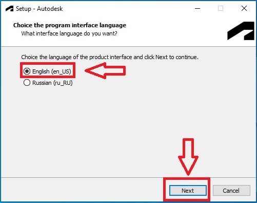
Task: Select the English (en_US) radio button
Action: [x=27, y=71]
